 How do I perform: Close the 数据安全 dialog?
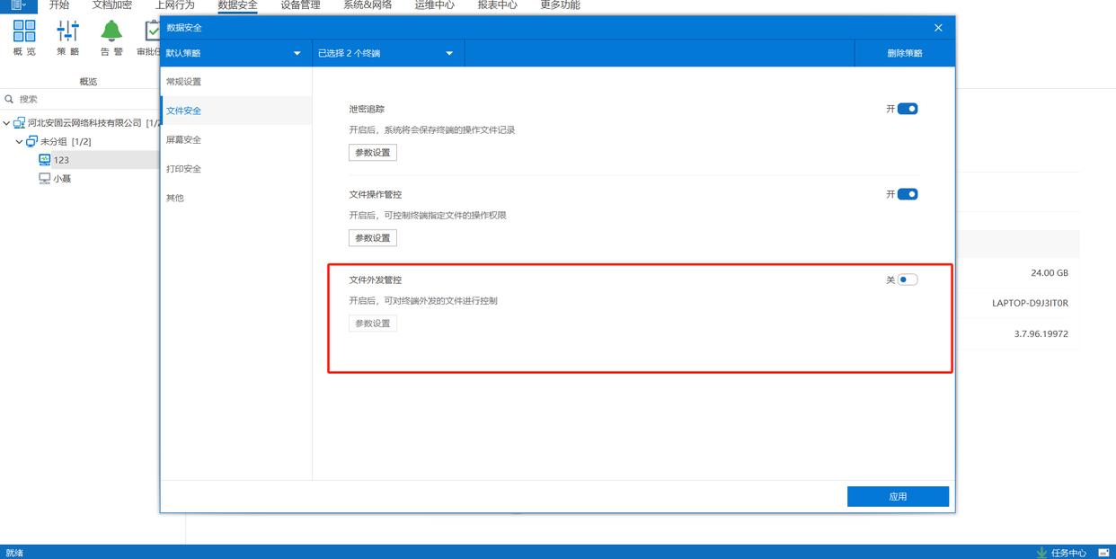(x=938, y=28)
